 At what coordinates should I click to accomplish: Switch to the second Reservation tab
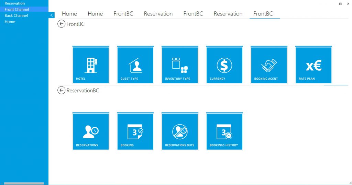tap(228, 14)
